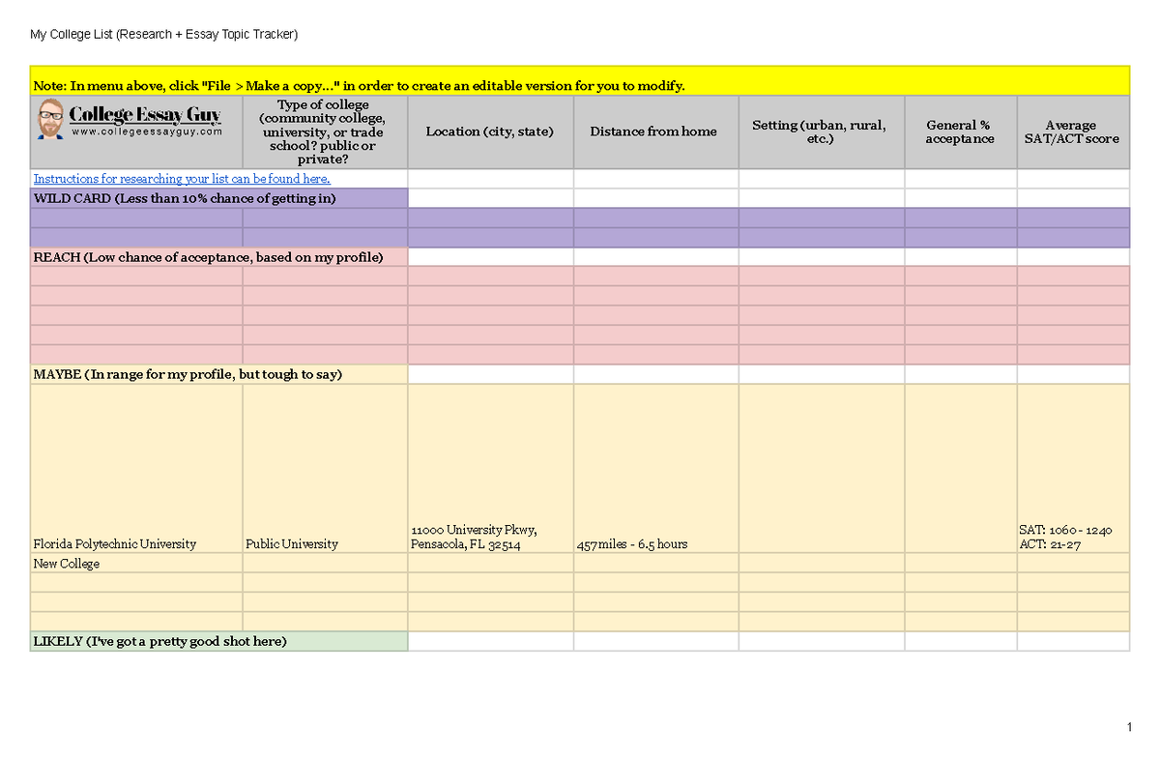Select the WILD CARD section header
This screenshot has height=759, width=1160.
tap(184, 197)
